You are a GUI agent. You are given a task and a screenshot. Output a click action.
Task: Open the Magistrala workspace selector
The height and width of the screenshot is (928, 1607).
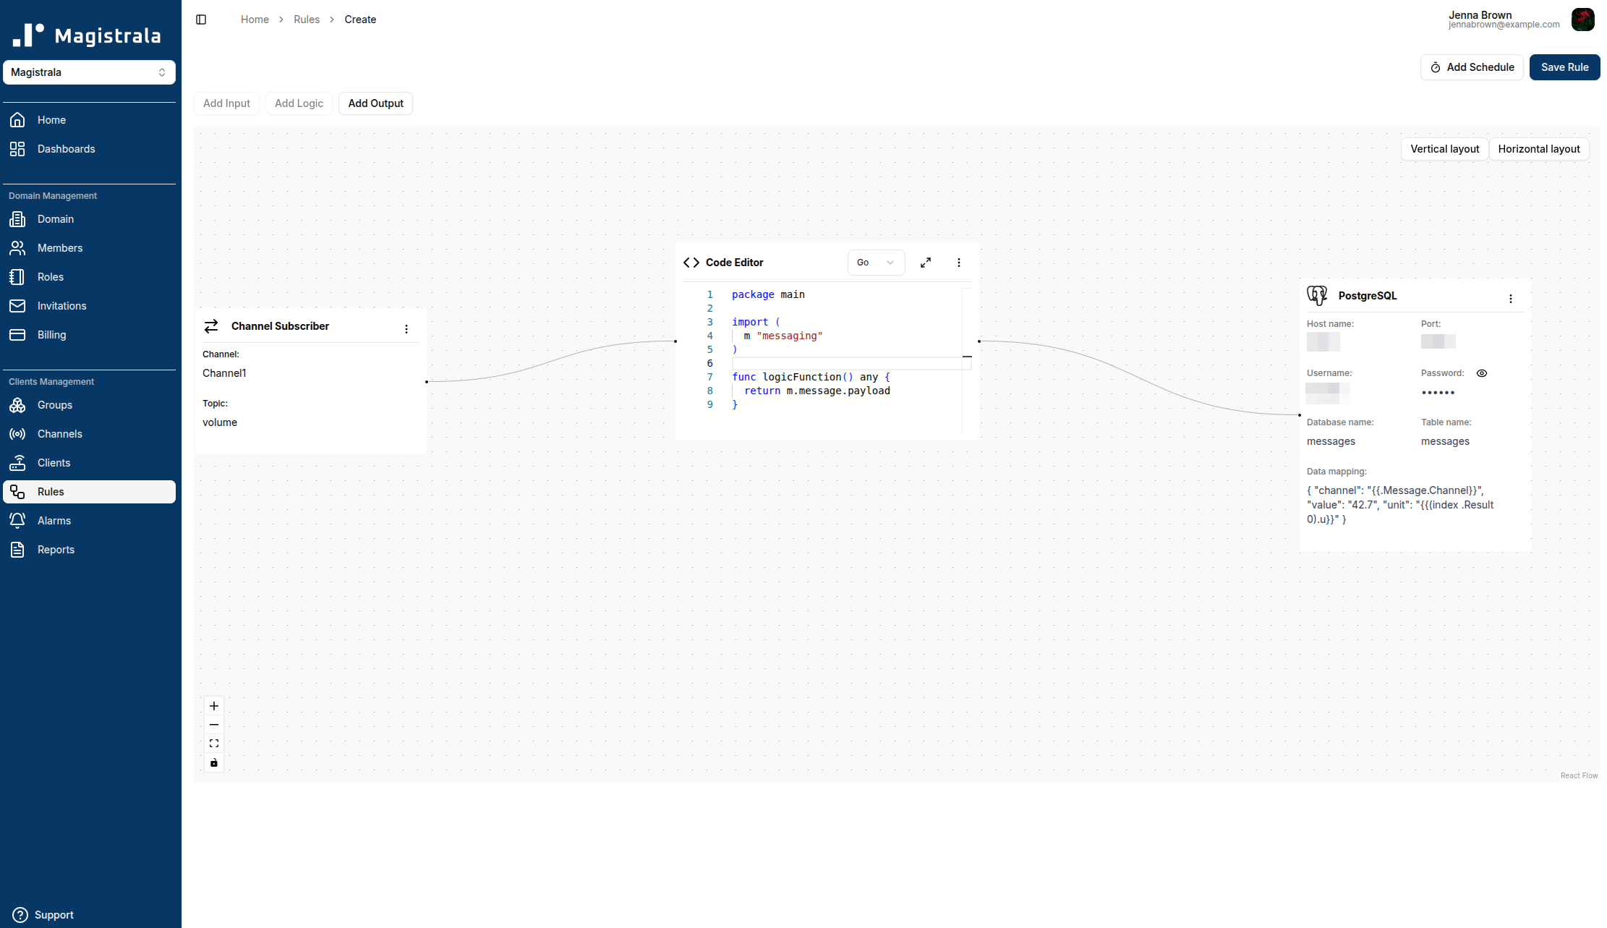(90, 72)
